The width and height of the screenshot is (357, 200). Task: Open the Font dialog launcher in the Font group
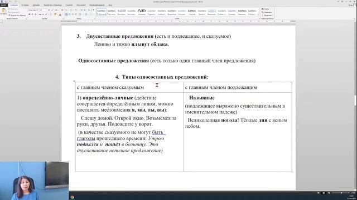click(63, 18)
